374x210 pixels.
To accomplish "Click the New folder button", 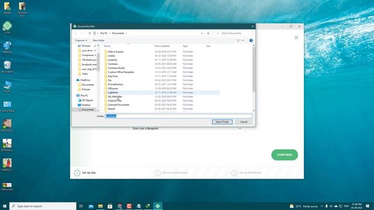I will coord(99,40).
